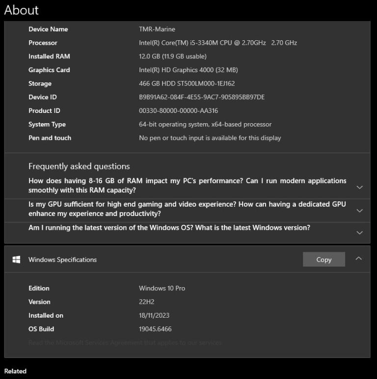
Task: Click the 8-16 GB RAM question text
Action: pos(187,185)
